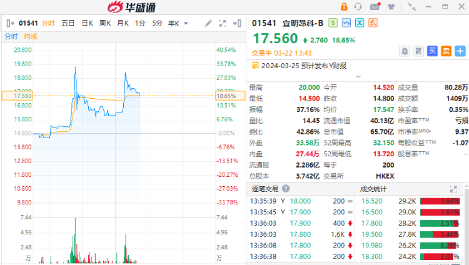Viewport: 469px width, 265px height.
Task: Click the 华盛通 logo
Action: click(x=131, y=7)
